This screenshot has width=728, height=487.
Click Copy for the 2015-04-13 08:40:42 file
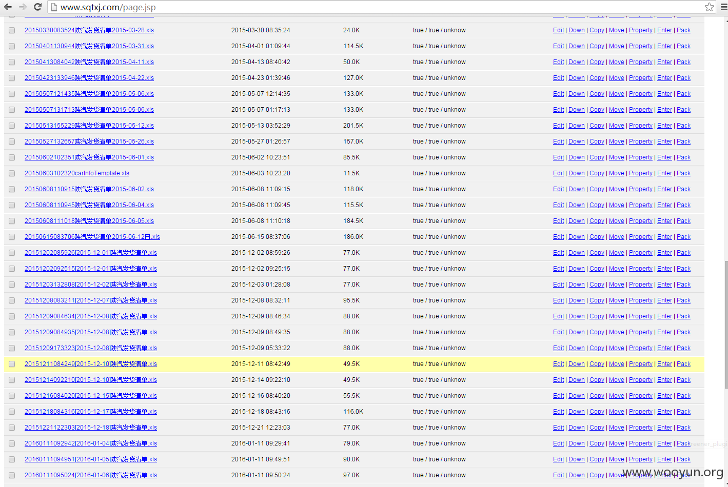(597, 62)
